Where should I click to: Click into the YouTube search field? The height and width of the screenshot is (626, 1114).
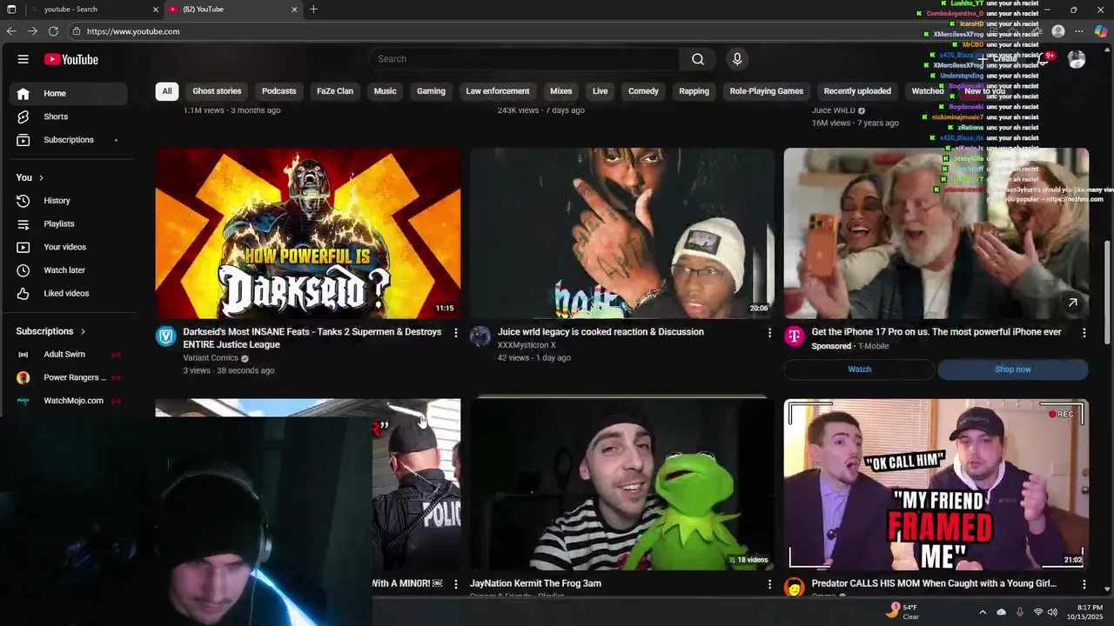[x=525, y=59]
